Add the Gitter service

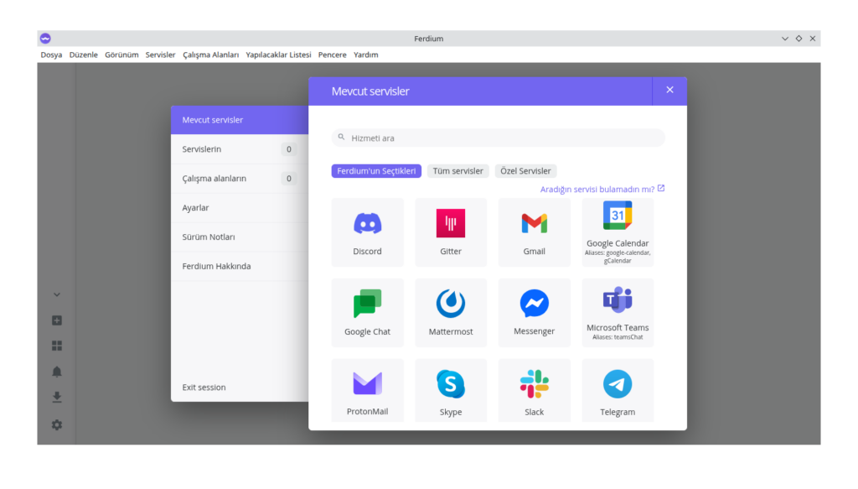point(450,232)
